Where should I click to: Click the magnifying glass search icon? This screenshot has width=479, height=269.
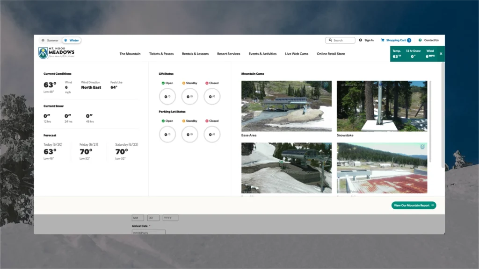330,40
